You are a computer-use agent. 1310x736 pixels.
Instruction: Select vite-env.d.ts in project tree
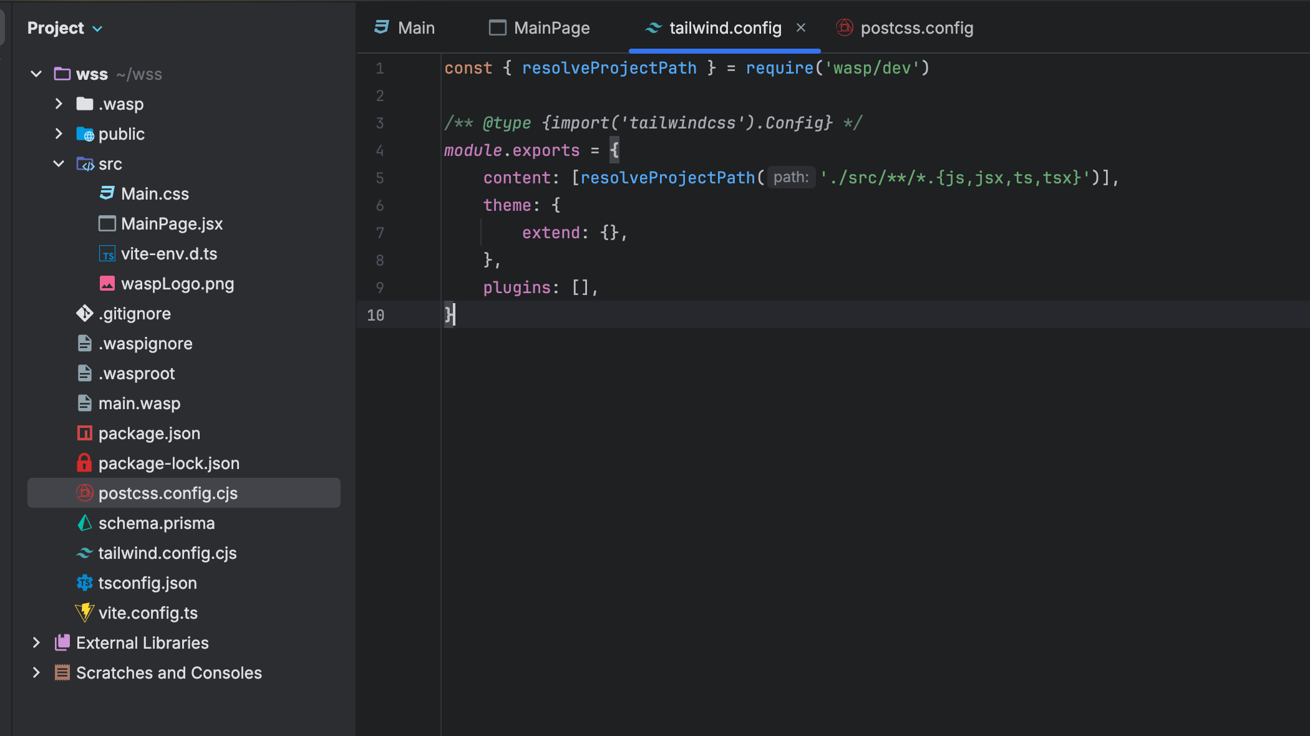coord(184,254)
